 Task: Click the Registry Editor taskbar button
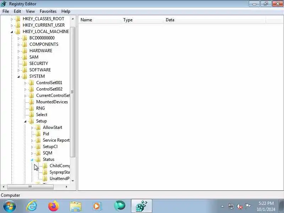tap(141, 206)
